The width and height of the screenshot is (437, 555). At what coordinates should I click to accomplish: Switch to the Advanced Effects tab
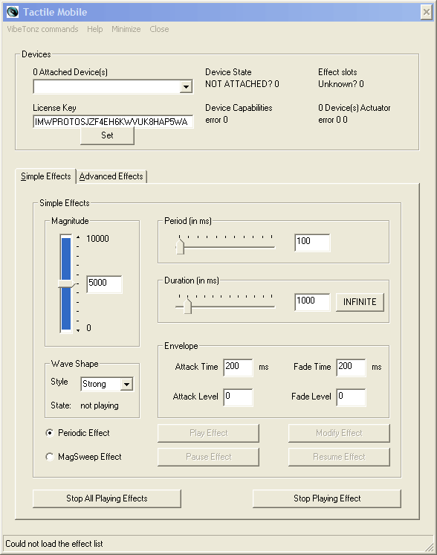[x=111, y=176]
